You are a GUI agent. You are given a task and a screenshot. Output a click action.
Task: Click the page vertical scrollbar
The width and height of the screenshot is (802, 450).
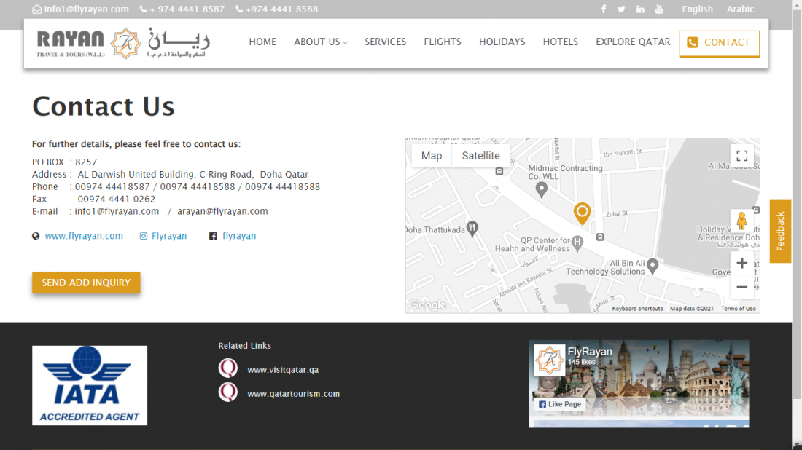(x=797, y=205)
